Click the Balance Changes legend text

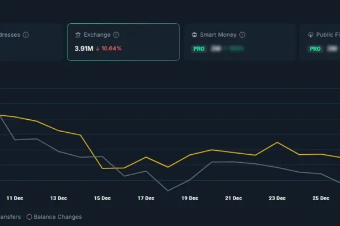pos(58,217)
